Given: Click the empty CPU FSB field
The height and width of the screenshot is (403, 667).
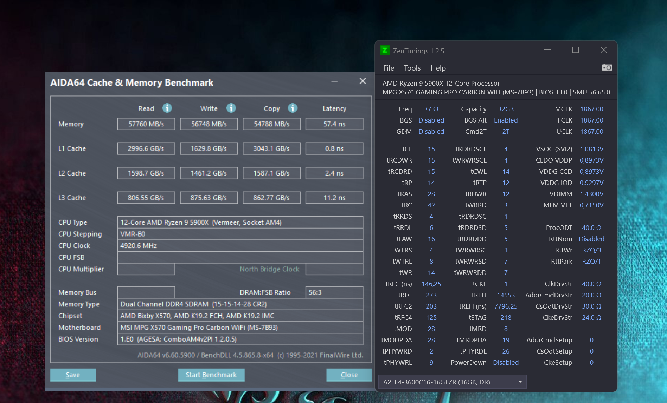Looking at the screenshot, I should [x=240, y=257].
